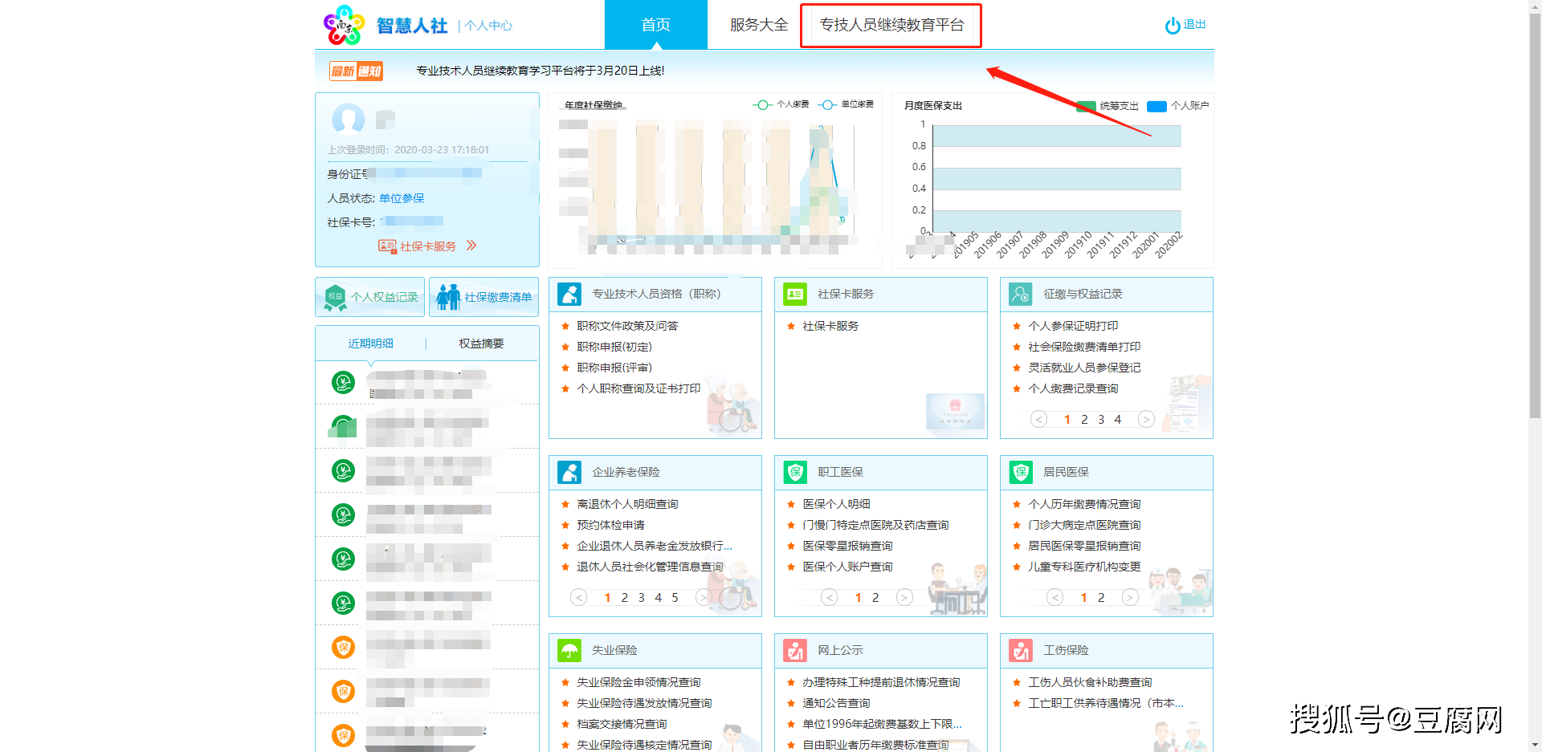The image size is (1542, 752).
Task: Click the first green record icon in 近期明细
Action: pyautogui.click(x=343, y=383)
